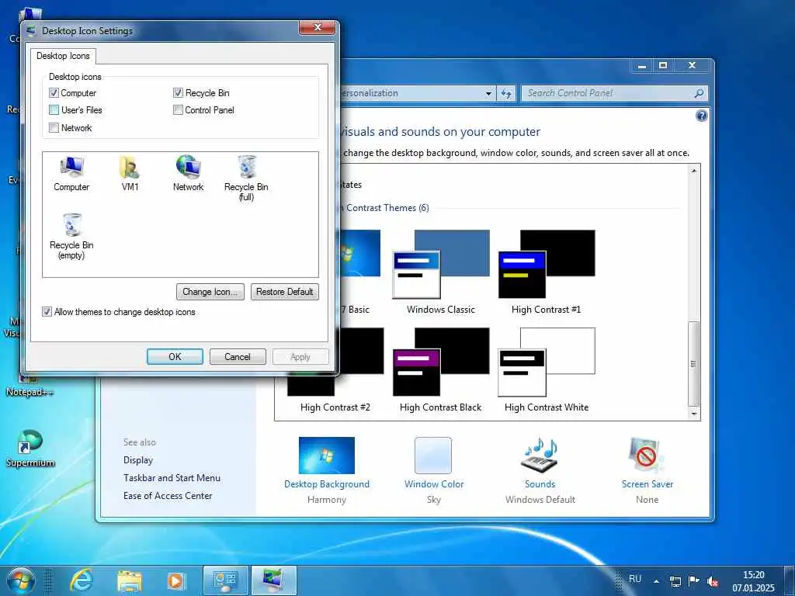Click the help question mark icon
This screenshot has height=596, width=795.
point(701,116)
